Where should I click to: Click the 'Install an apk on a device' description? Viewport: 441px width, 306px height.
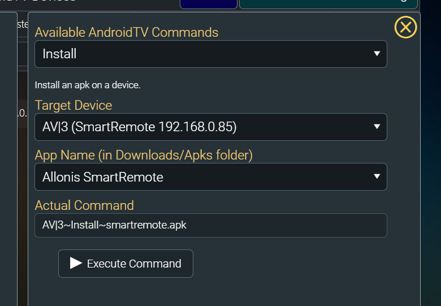(x=88, y=85)
